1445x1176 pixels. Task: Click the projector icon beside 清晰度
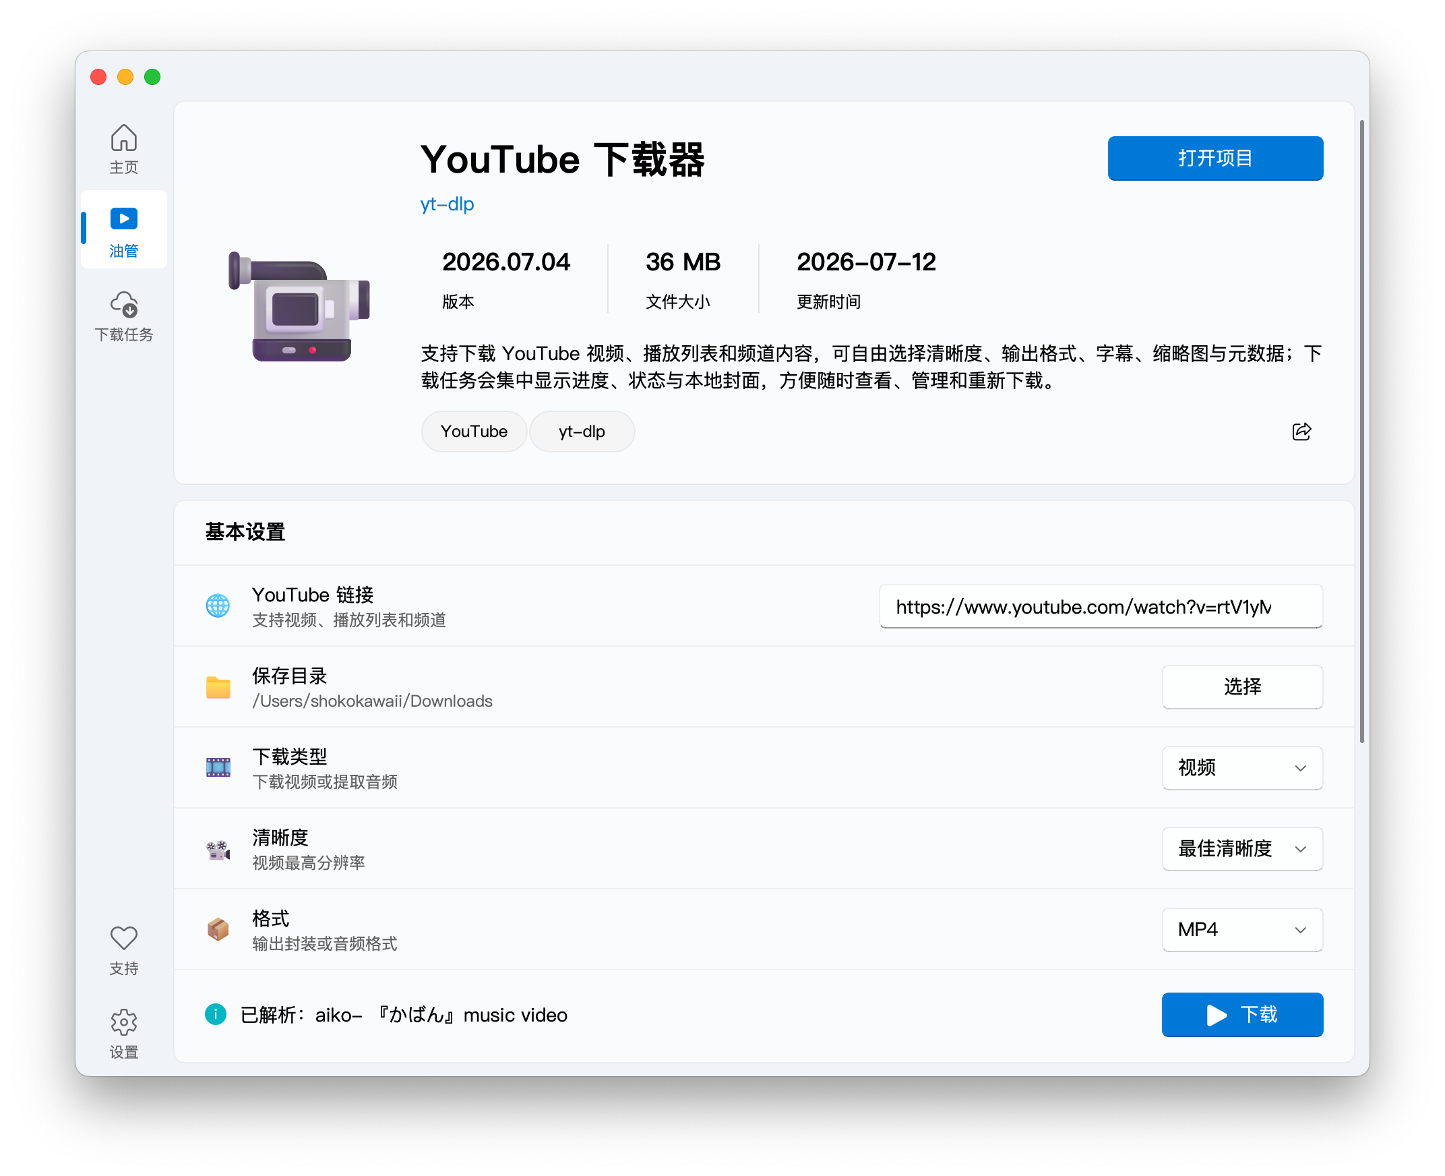(218, 849)
